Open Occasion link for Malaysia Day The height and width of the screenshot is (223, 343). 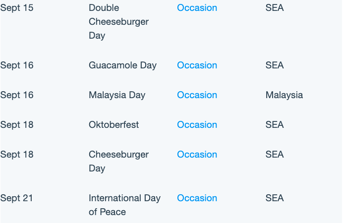197,95
